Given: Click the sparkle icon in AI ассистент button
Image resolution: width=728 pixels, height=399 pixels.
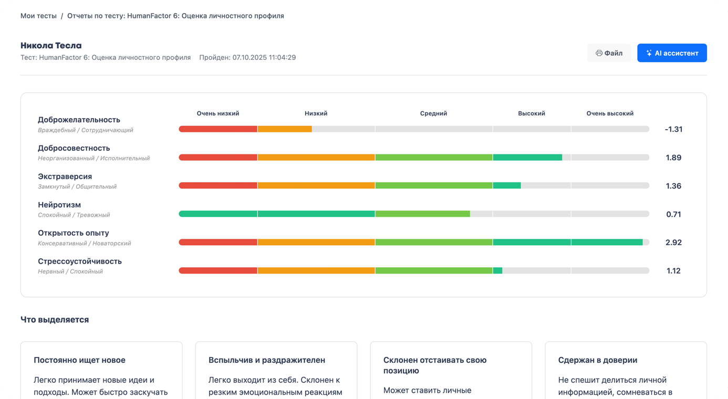Looking at the screenshot, I should coord(649,53).
